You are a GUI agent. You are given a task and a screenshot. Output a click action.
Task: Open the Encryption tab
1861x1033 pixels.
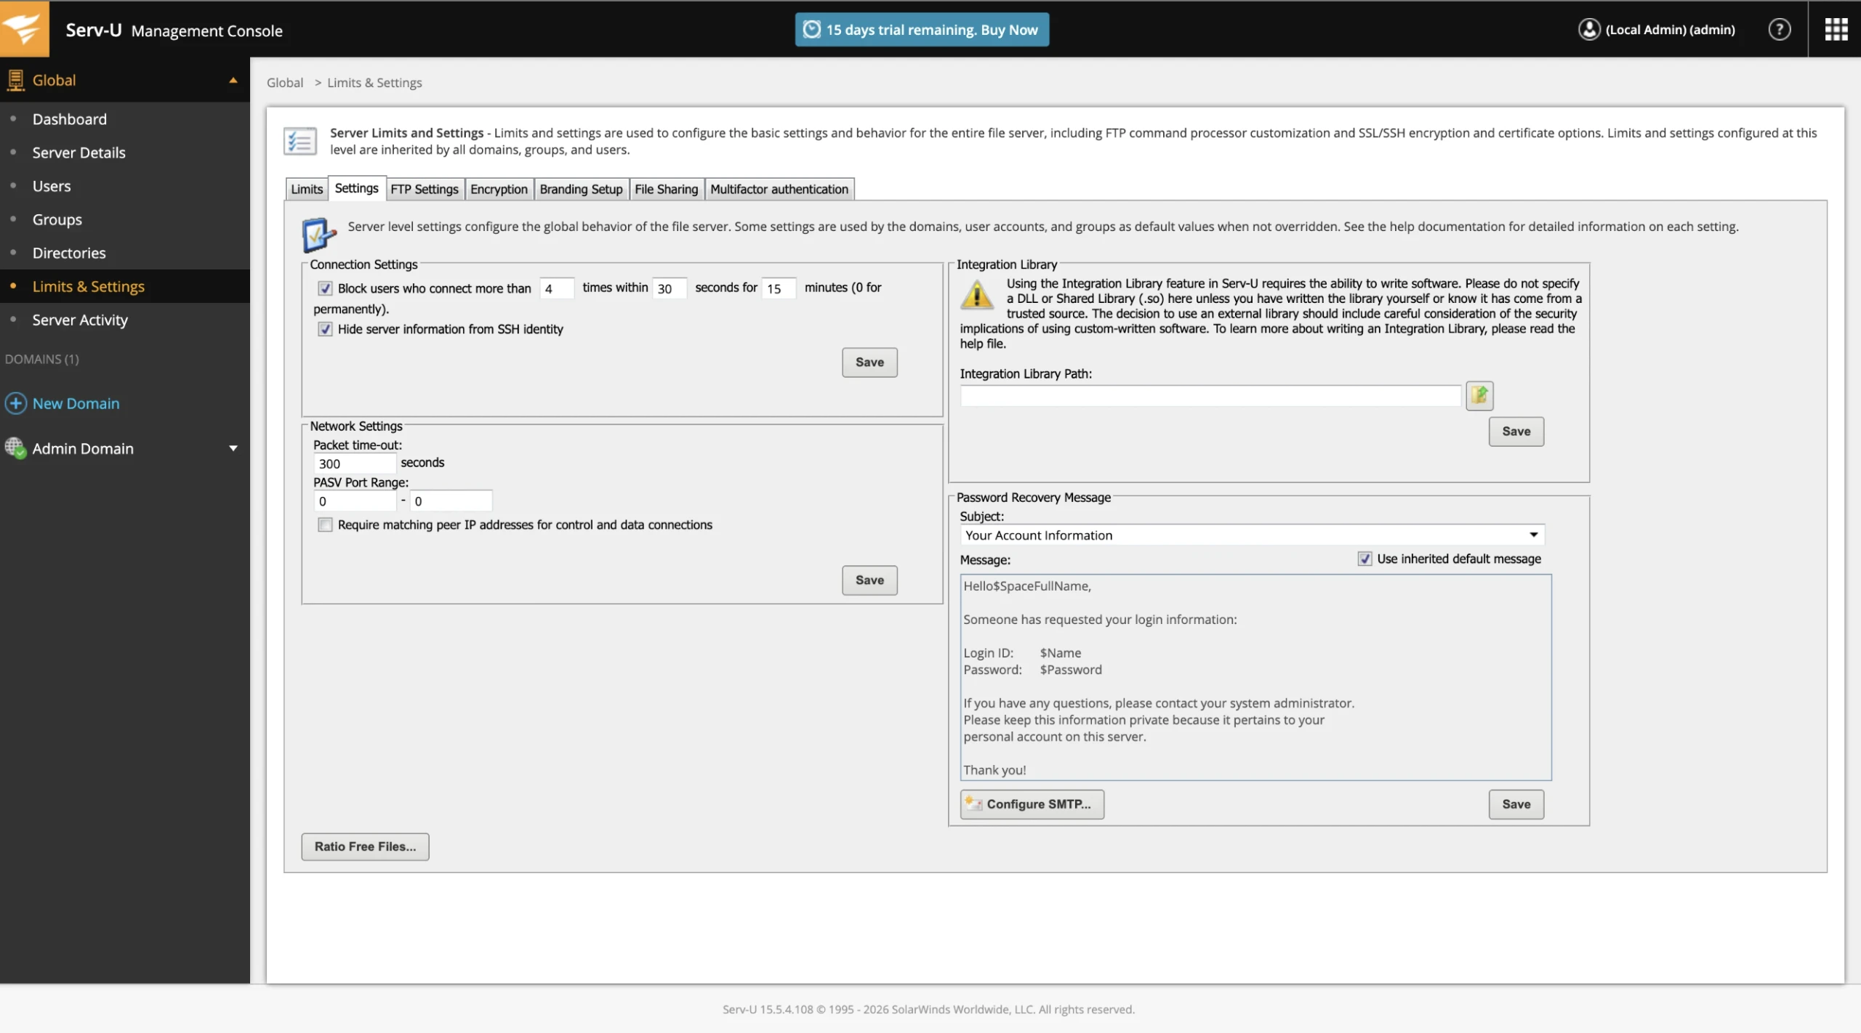pos(499,189)
